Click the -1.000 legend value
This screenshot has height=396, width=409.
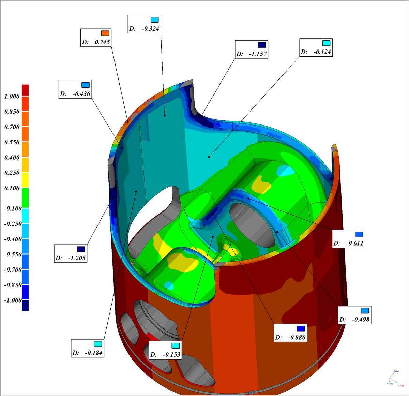tap(13, 300)
